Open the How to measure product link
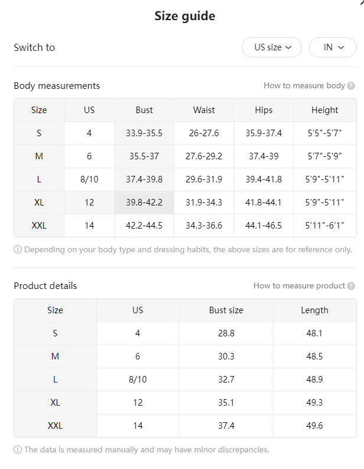Image resolution: width=364 pixels, height=469 pixels. (299, 285)
